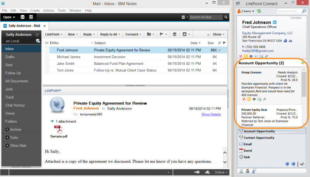
Task: Click the Sample.pdf attachment icon
Action: coord(59,130)
